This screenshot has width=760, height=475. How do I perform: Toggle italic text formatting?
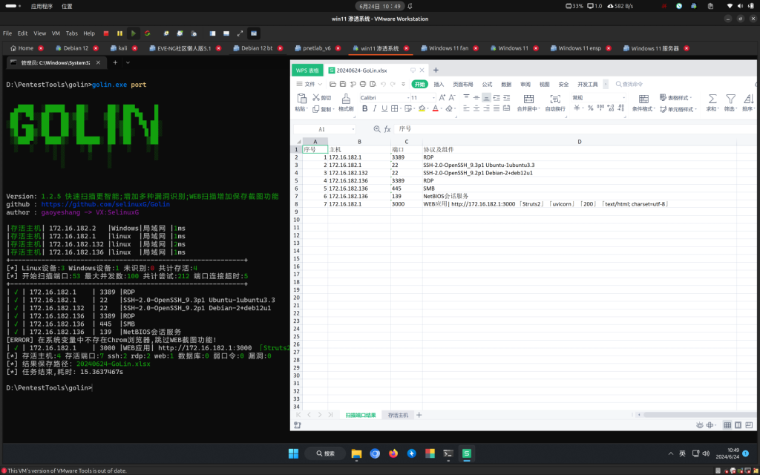[x=376, y=108]
